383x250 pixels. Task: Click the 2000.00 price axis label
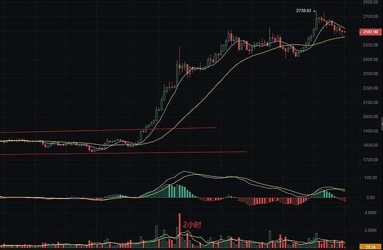click(370, 117)
